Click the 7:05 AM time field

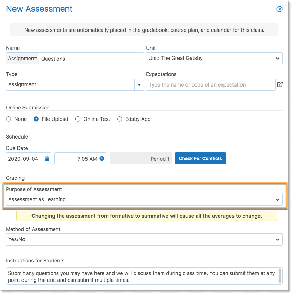(77, 159)
